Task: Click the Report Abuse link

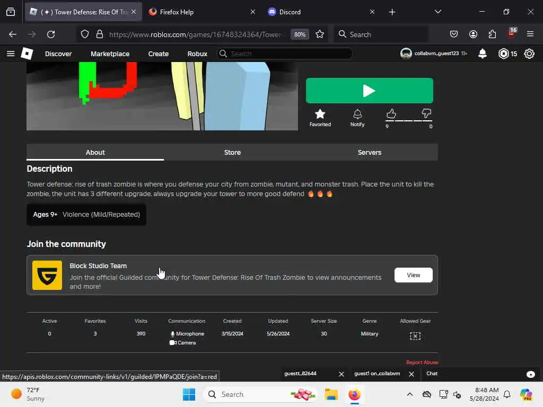Action: 422,362
